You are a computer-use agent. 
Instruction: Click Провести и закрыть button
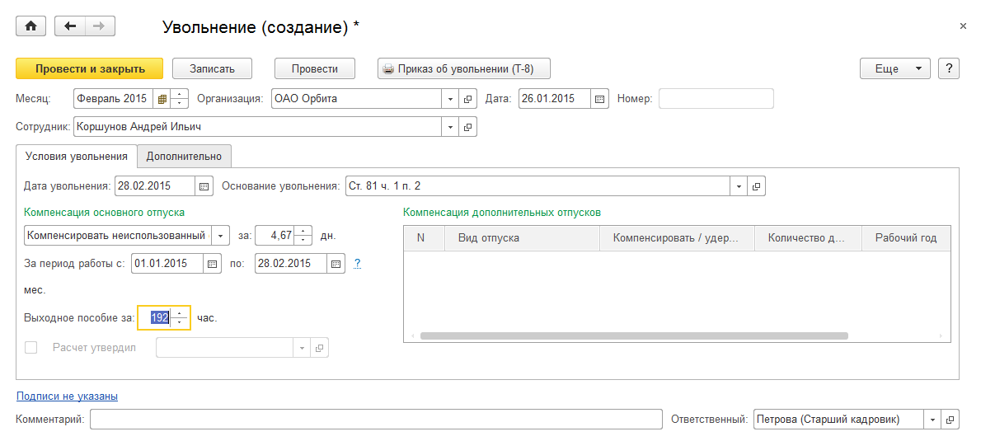90,69
